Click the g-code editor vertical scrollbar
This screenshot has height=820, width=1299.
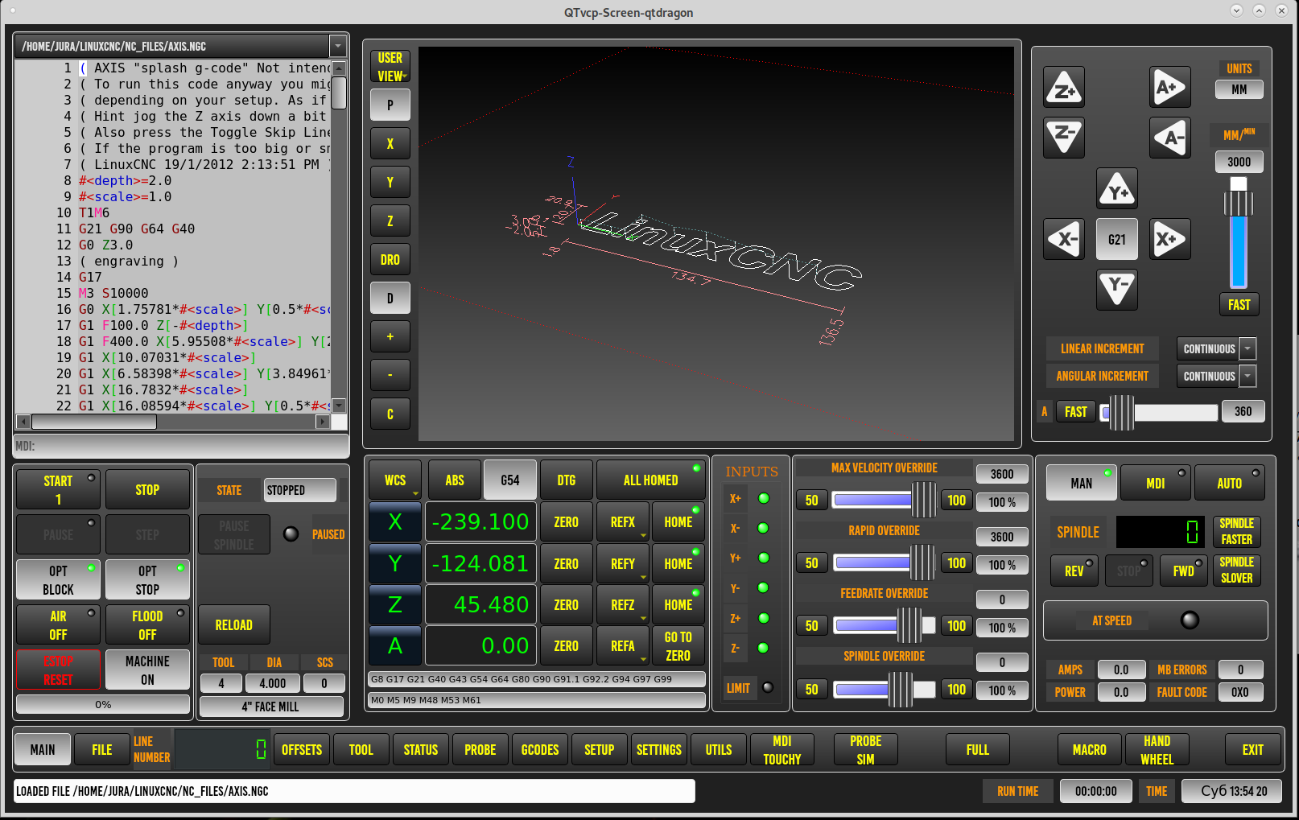pyautogui.click(x=339, y=237)
